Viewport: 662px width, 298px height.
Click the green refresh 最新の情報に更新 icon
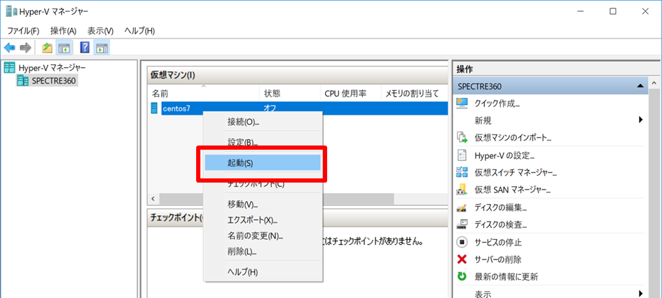tap(462, 277)
